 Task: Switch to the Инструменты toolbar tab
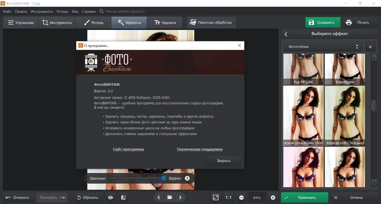point(57,22)
